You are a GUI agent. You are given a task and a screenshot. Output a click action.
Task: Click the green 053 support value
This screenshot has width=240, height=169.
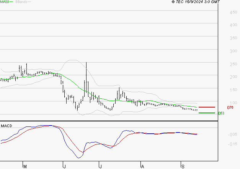221,113
